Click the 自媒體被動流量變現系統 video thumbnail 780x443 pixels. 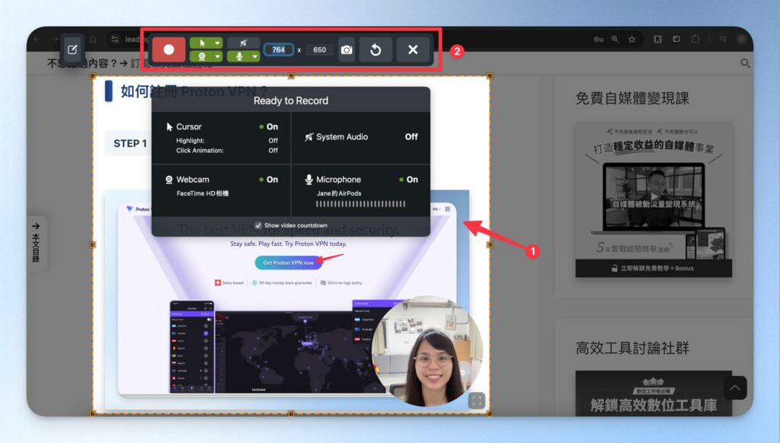pos(654,197)
